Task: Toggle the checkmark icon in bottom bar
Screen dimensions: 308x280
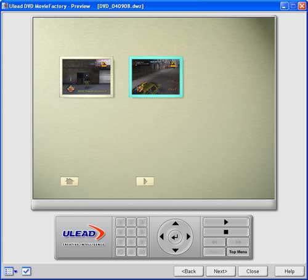Action: tap(26, 271)
